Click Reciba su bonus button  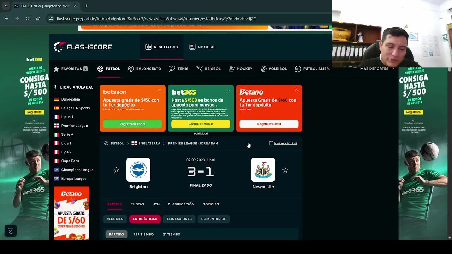tap(201, 124)
